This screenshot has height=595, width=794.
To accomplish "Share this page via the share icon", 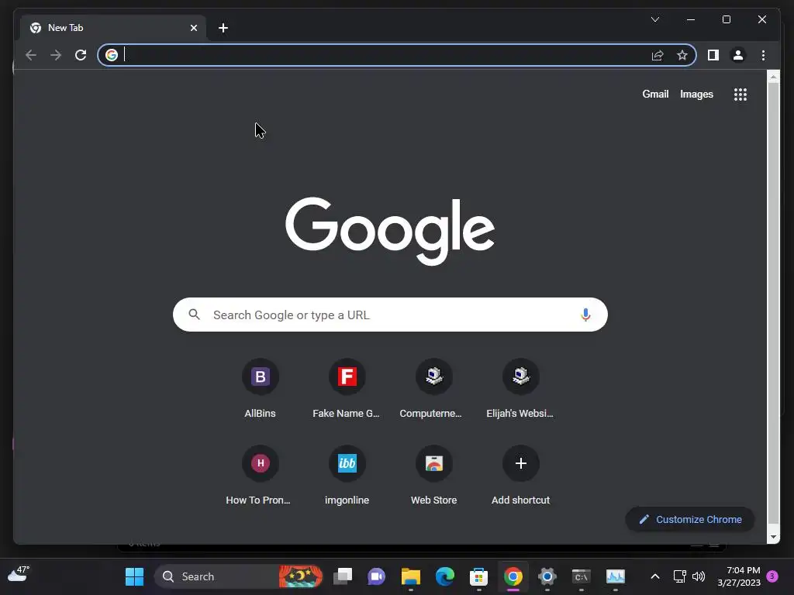I will 658,55.
